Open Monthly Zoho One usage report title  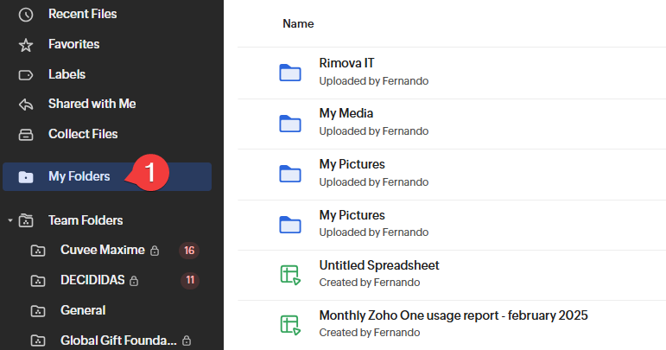tap(453, 315)
